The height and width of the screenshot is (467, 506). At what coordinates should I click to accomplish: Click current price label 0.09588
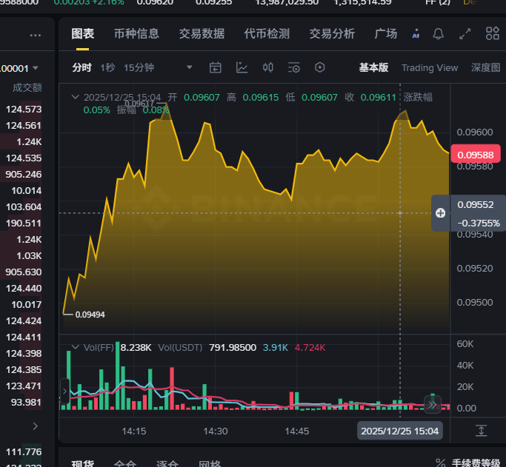click(476, 155)
